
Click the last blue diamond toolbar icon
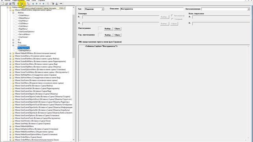click(43, 4)
